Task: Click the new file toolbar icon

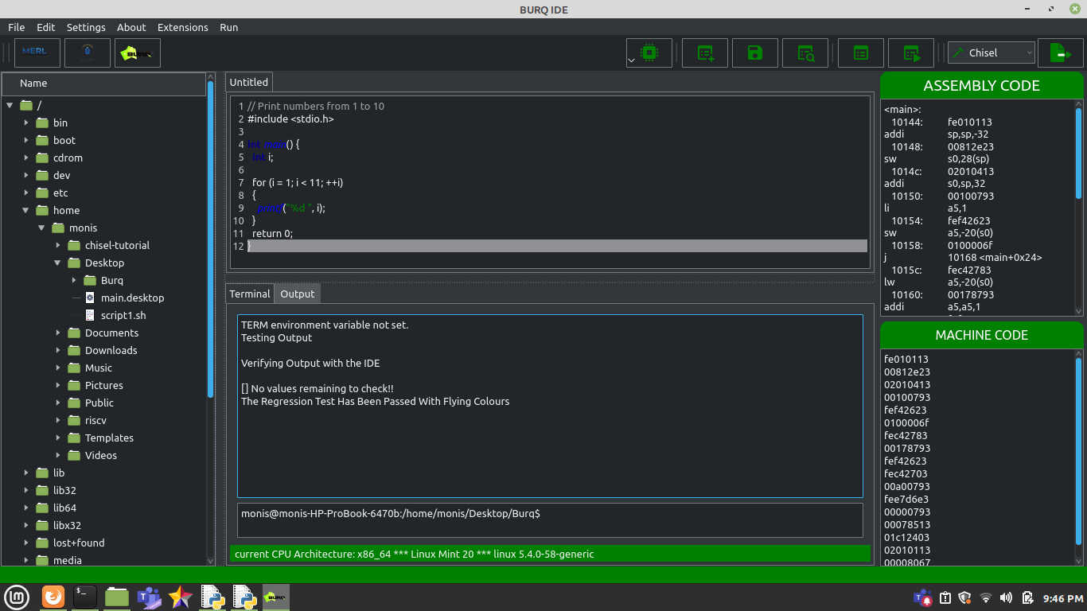Action: (x=706, y=53)
